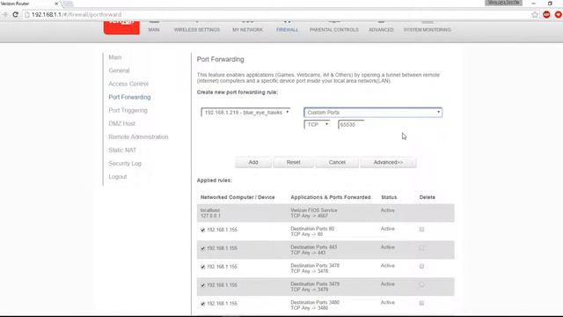The height and width of the screenshot is (317, 563).
Task: Open a new browser tab
Action: point(68,4)
